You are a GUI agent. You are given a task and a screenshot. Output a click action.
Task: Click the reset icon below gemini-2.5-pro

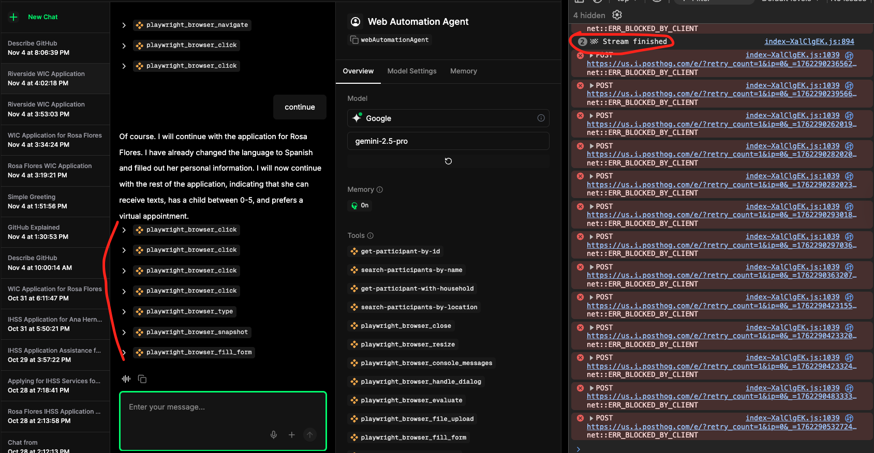(448, 161)
